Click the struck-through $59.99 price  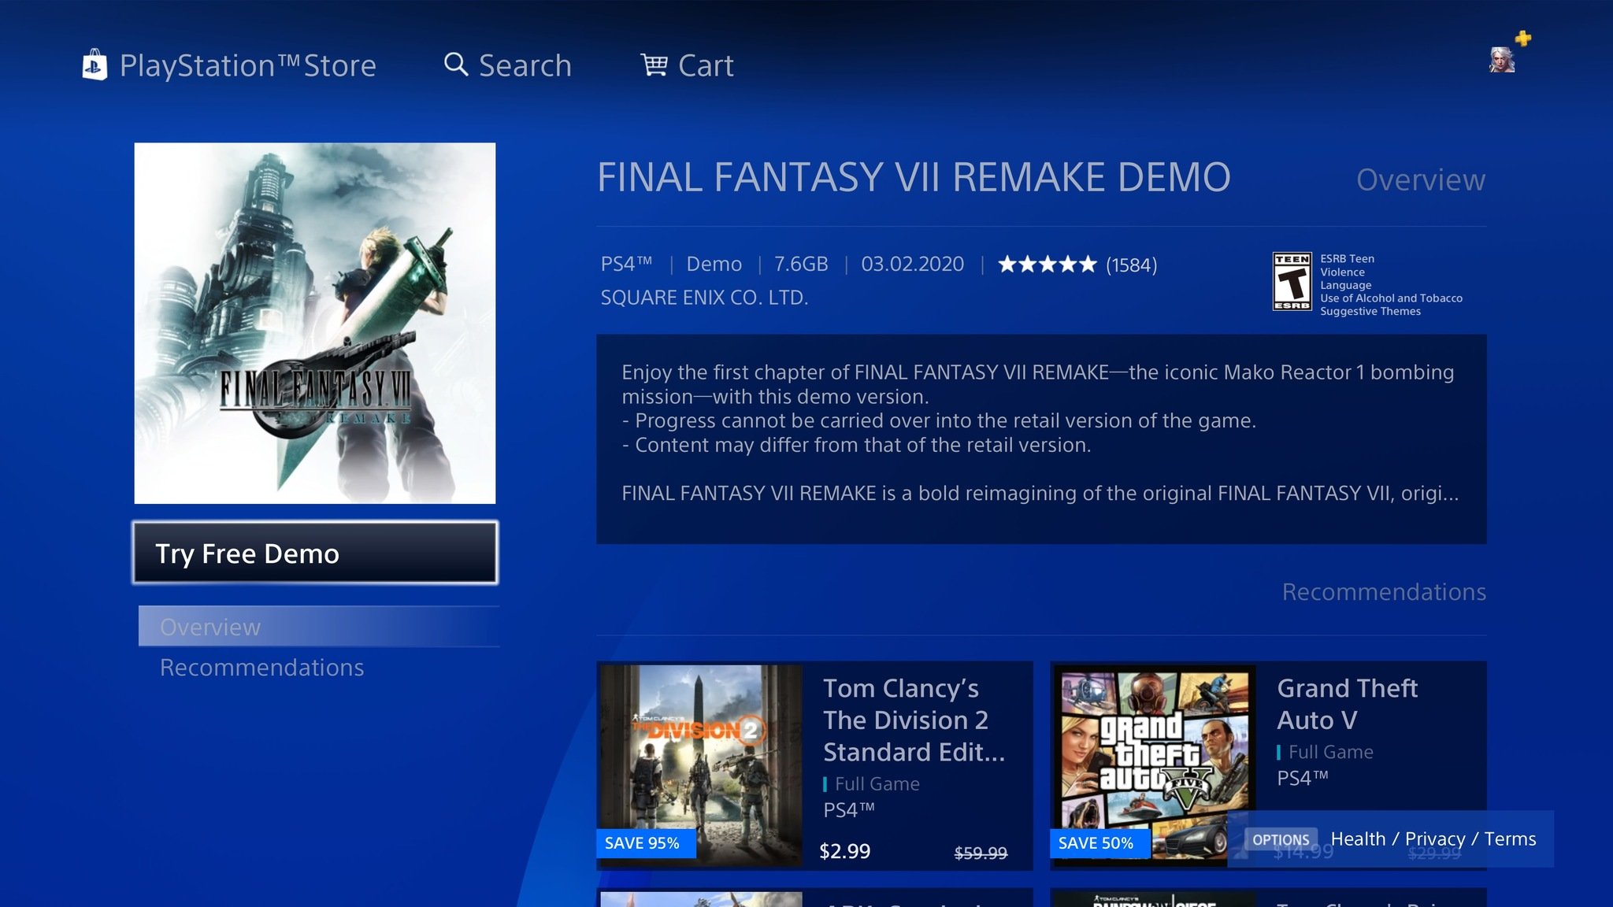[981, 853]
